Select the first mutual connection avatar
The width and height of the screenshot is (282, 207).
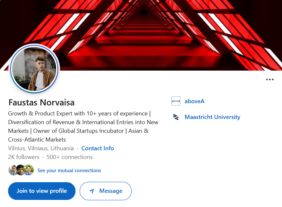pyautogui.click(x=13, y=170)
